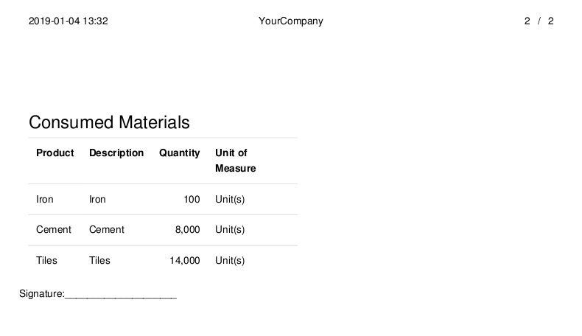The width and height of the screenshot is (582, 336).
Task: Click Unit(s) in the Iron row
Action: tap(230, 200)
